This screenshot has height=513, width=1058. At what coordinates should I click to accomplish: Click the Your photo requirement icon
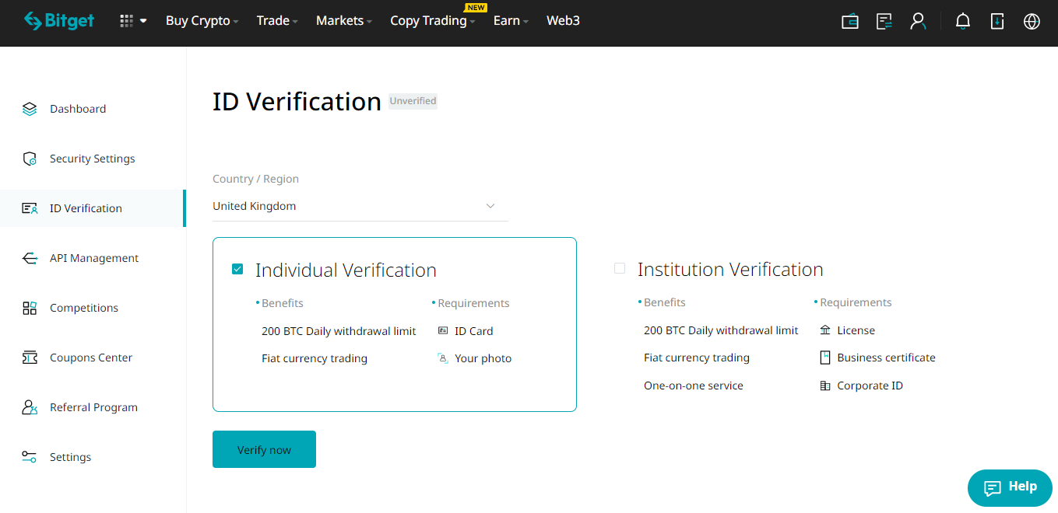[443, 358]
